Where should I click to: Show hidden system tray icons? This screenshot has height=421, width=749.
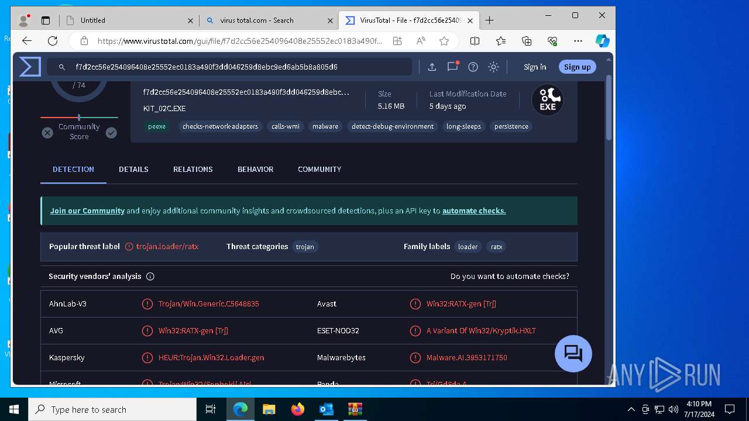tap(631, 409)
